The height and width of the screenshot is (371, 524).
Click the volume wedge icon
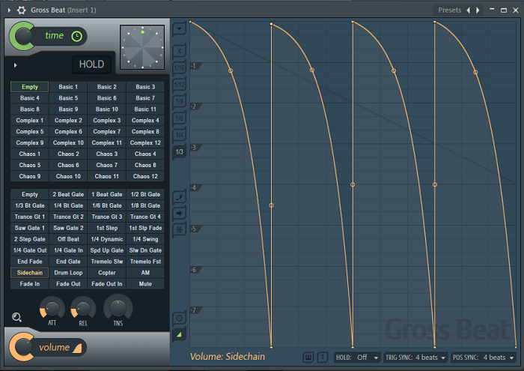(x=77, y=348)
